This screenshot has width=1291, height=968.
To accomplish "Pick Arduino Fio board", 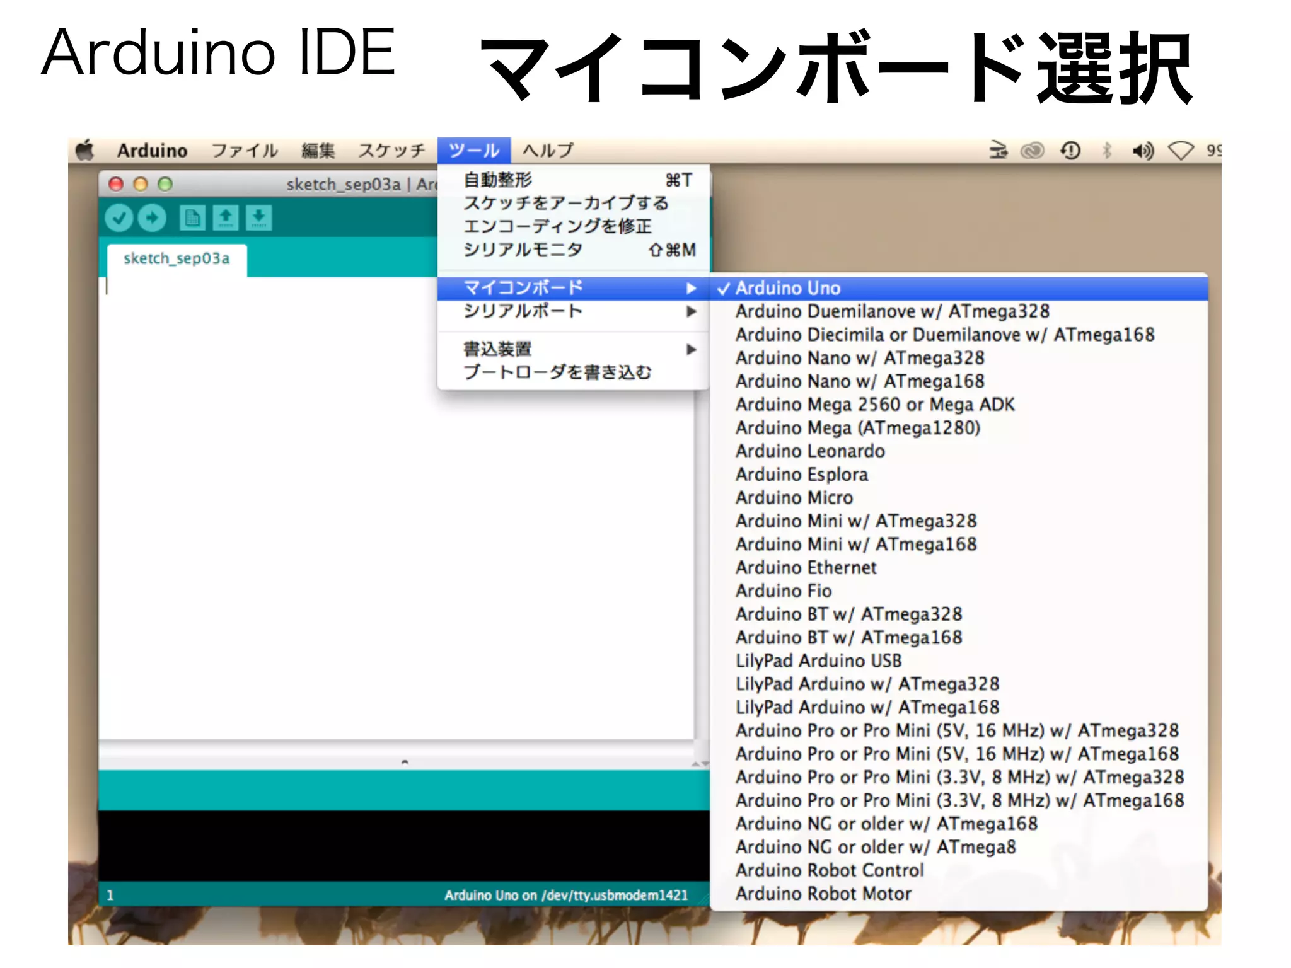I will coord(959,591).
